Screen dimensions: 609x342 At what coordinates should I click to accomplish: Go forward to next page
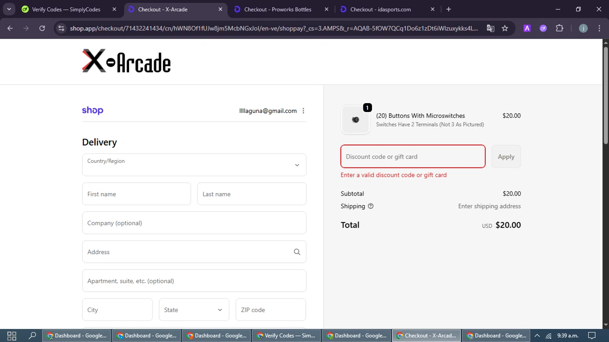click(x=26, y=28)
